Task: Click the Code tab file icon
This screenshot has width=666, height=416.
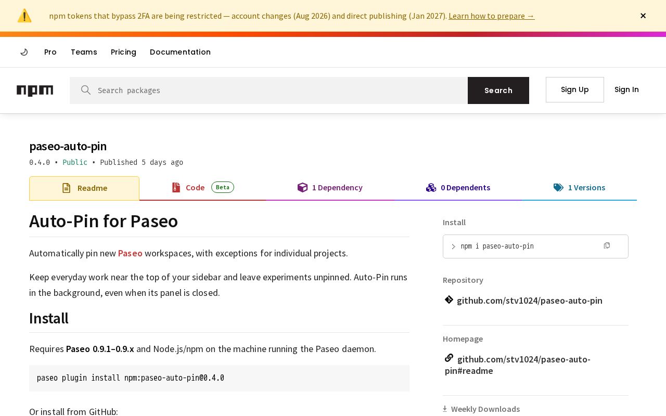Action: pos(176,188)
